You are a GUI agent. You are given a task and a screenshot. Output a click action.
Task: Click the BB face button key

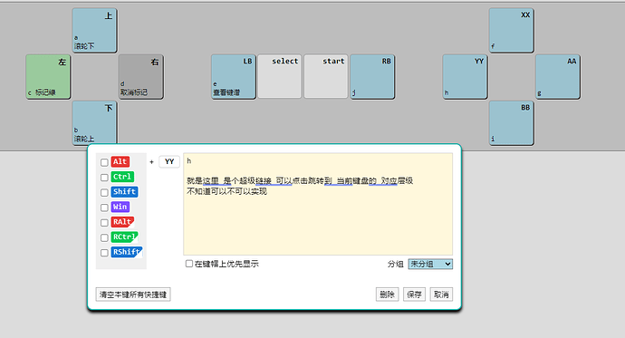pyautogui.click(x=512, y=122)
